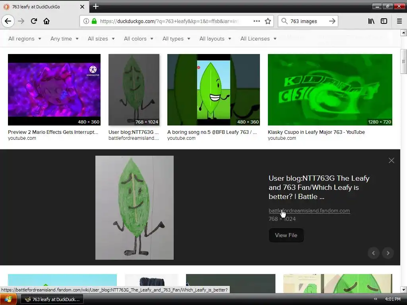The image size is (407, 305).
Task: Click the 4:01 PM taskbar clock
Action: (x=392, y=299)
